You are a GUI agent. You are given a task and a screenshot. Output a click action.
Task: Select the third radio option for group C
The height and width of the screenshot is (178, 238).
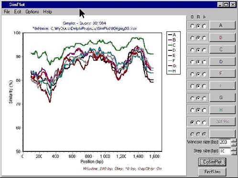click(x=204, y=50)
